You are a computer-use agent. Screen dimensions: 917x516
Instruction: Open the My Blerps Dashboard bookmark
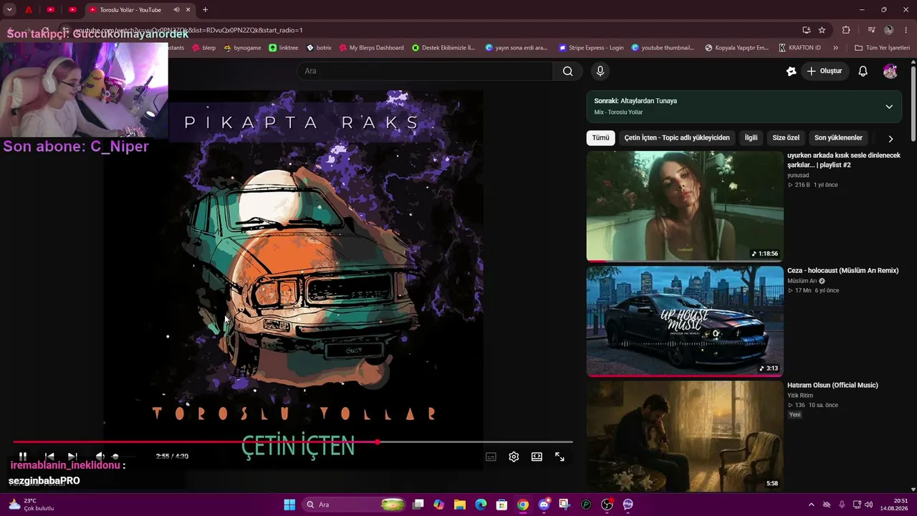click(x=371, y=48)
